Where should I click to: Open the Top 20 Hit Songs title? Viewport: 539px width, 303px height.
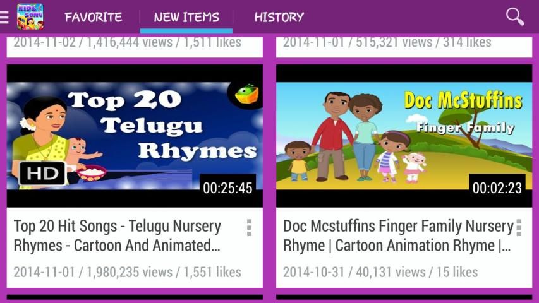pyautogui.click(x=118, y=235)
